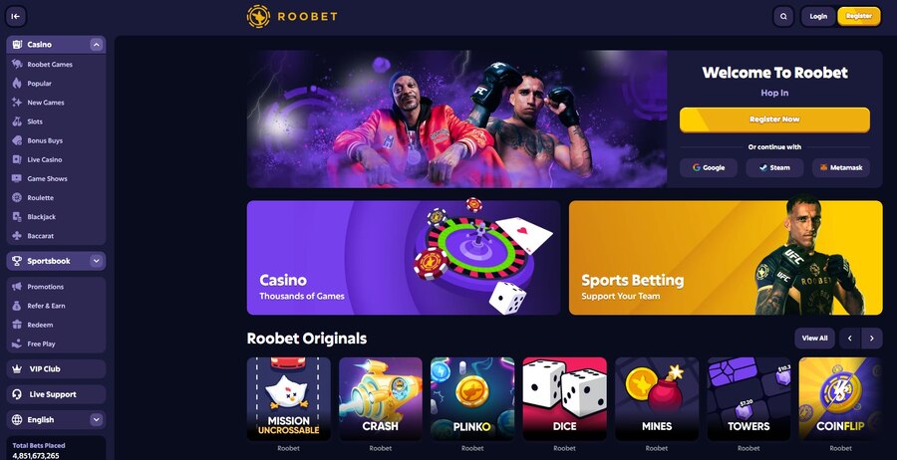Click the Register Now button
This screenshot has height=460, width=897.
coord(774,119)
